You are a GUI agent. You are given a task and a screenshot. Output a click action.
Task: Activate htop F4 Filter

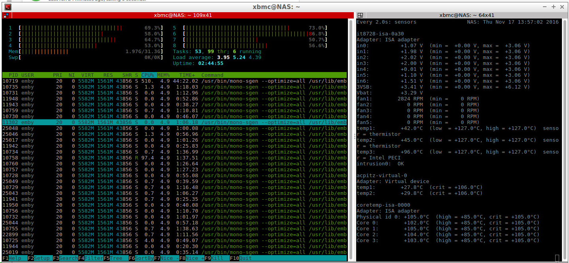click(x=91, y=258)
